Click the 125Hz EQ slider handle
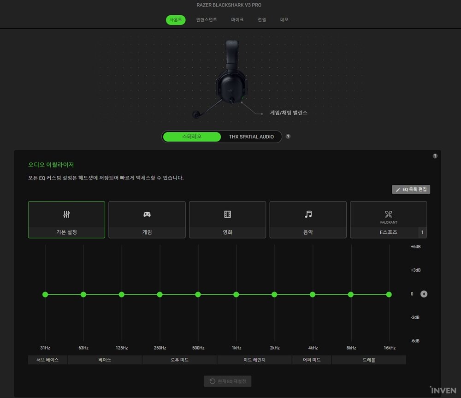This screenshot has width=461, height=398. pyautogui.click(x=121, y=294)
